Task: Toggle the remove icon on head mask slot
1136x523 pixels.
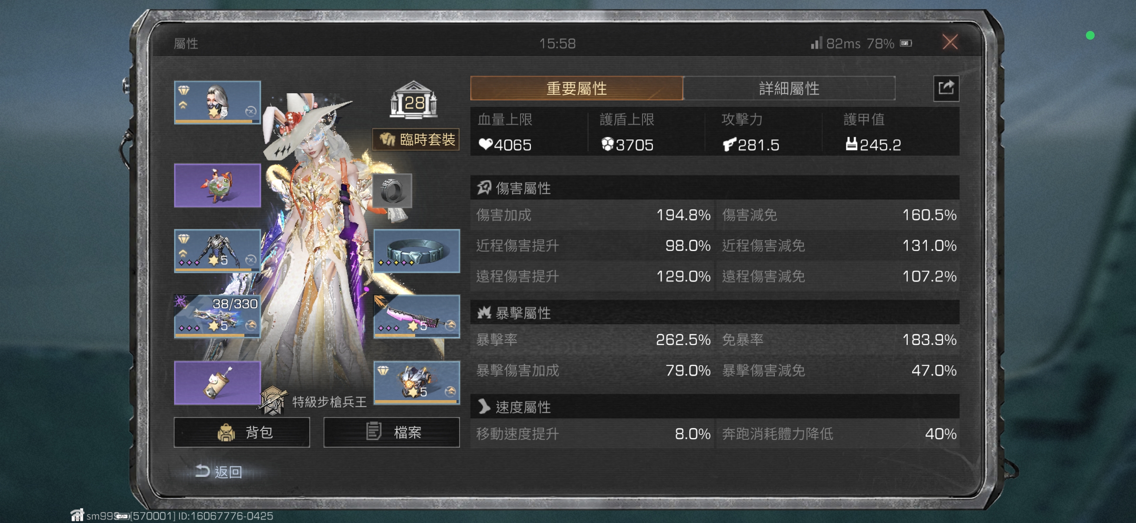Action: pyautogui.click(x=250, y=111)
